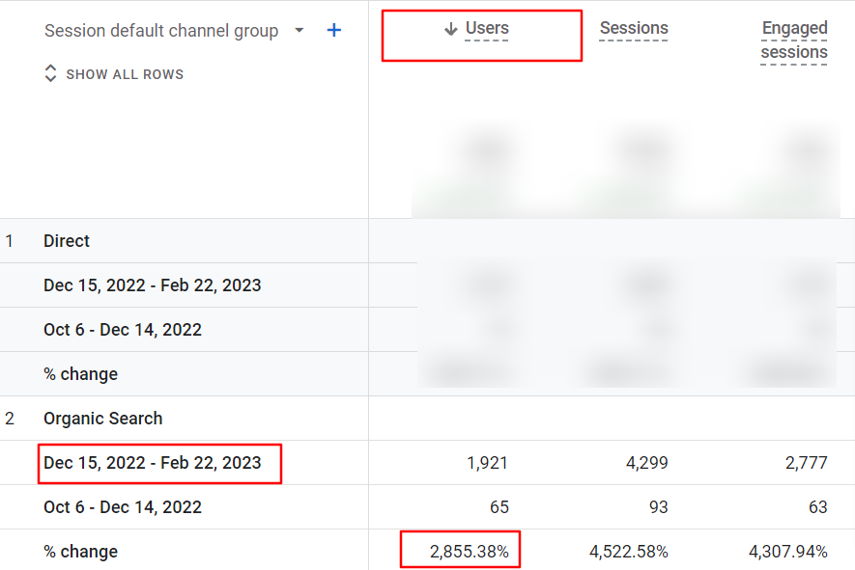Open the Session default channel group dropdown arrow
The height and width of the screenshot is (570, 855).
coord(299,31)
